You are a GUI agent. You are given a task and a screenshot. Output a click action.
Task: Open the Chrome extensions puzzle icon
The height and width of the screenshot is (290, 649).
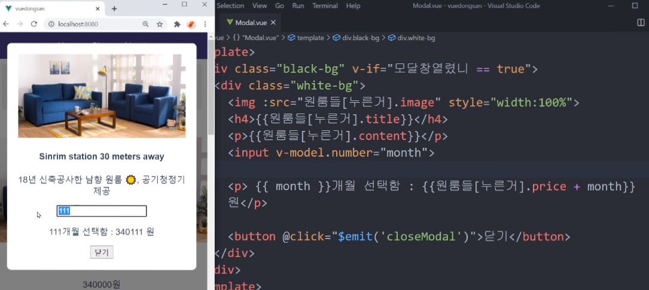pos(177,25)
